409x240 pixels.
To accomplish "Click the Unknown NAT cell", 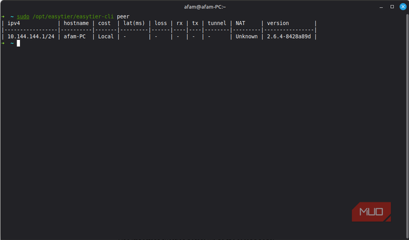I will [247, 36].
